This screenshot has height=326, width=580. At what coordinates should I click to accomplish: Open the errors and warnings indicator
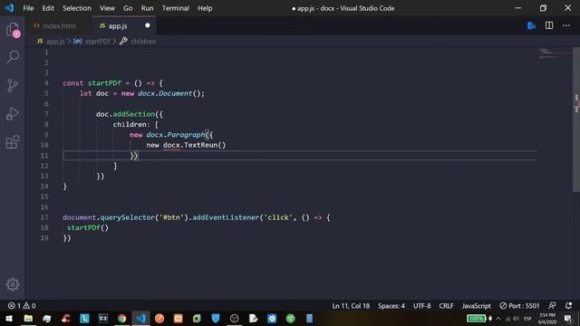click(22, 306)
